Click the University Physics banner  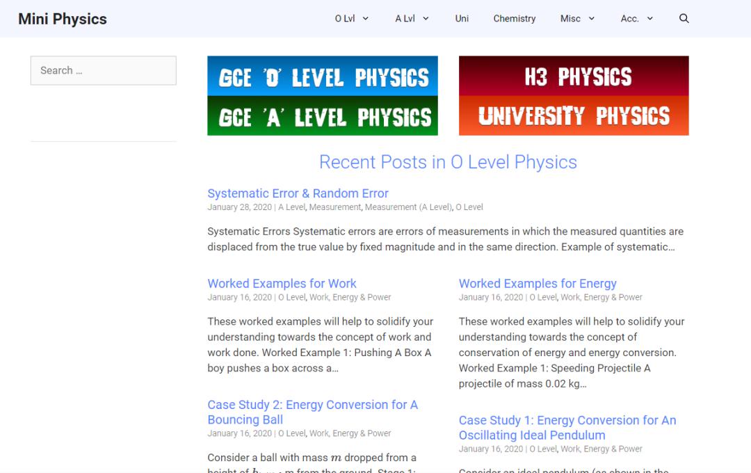573,115
